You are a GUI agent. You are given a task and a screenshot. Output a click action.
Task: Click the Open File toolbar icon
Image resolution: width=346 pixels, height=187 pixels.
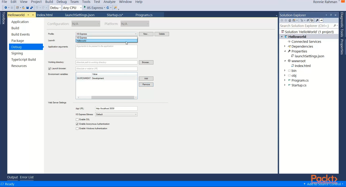(23, 8)
